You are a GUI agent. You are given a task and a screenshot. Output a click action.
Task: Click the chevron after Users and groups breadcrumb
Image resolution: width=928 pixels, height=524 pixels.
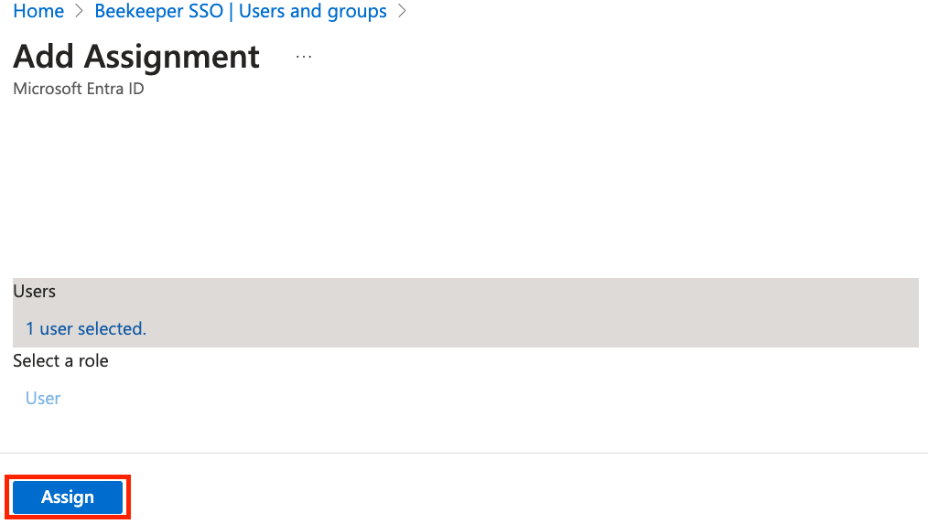click(403, 11)
